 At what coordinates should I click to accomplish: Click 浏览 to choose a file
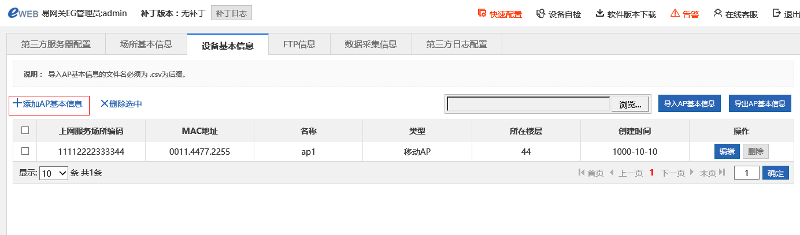630,105
